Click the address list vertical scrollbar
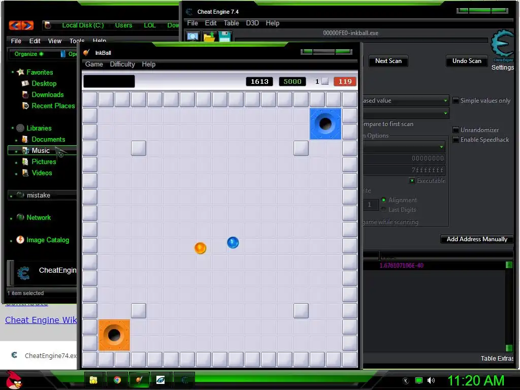520x390 pixels. [509, 306]
